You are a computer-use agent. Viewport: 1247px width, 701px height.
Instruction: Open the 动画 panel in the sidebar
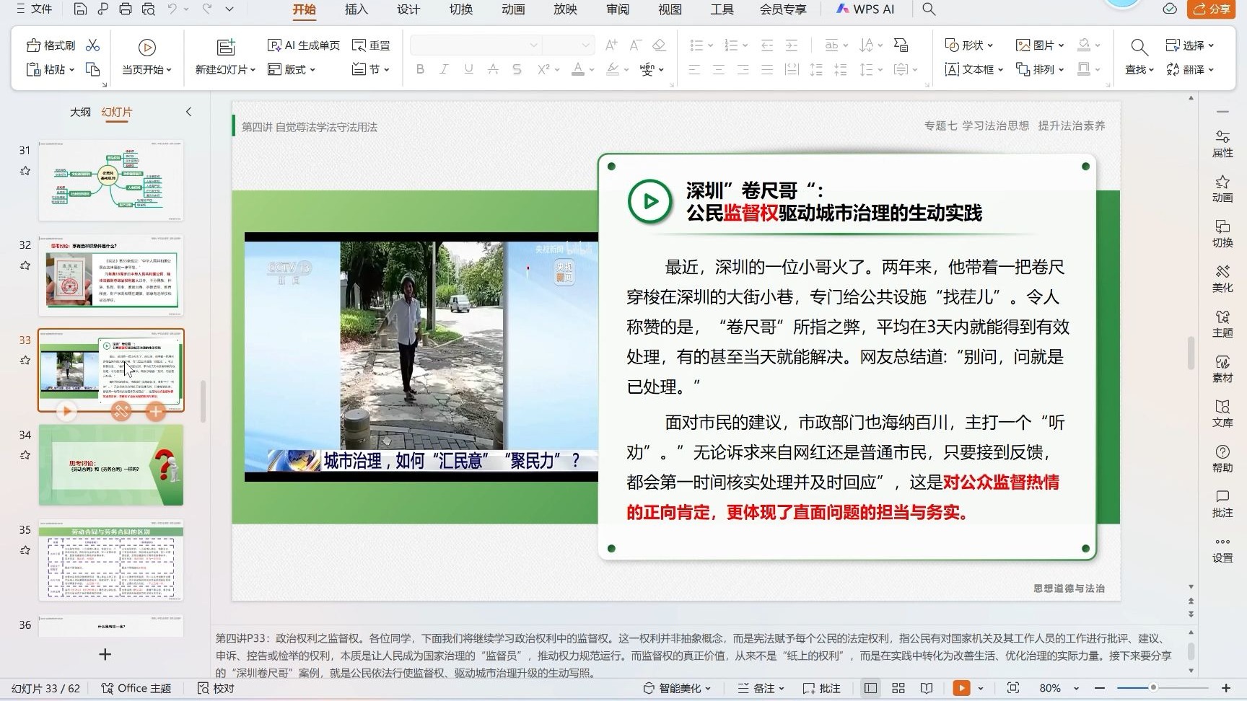[1222, 188]
